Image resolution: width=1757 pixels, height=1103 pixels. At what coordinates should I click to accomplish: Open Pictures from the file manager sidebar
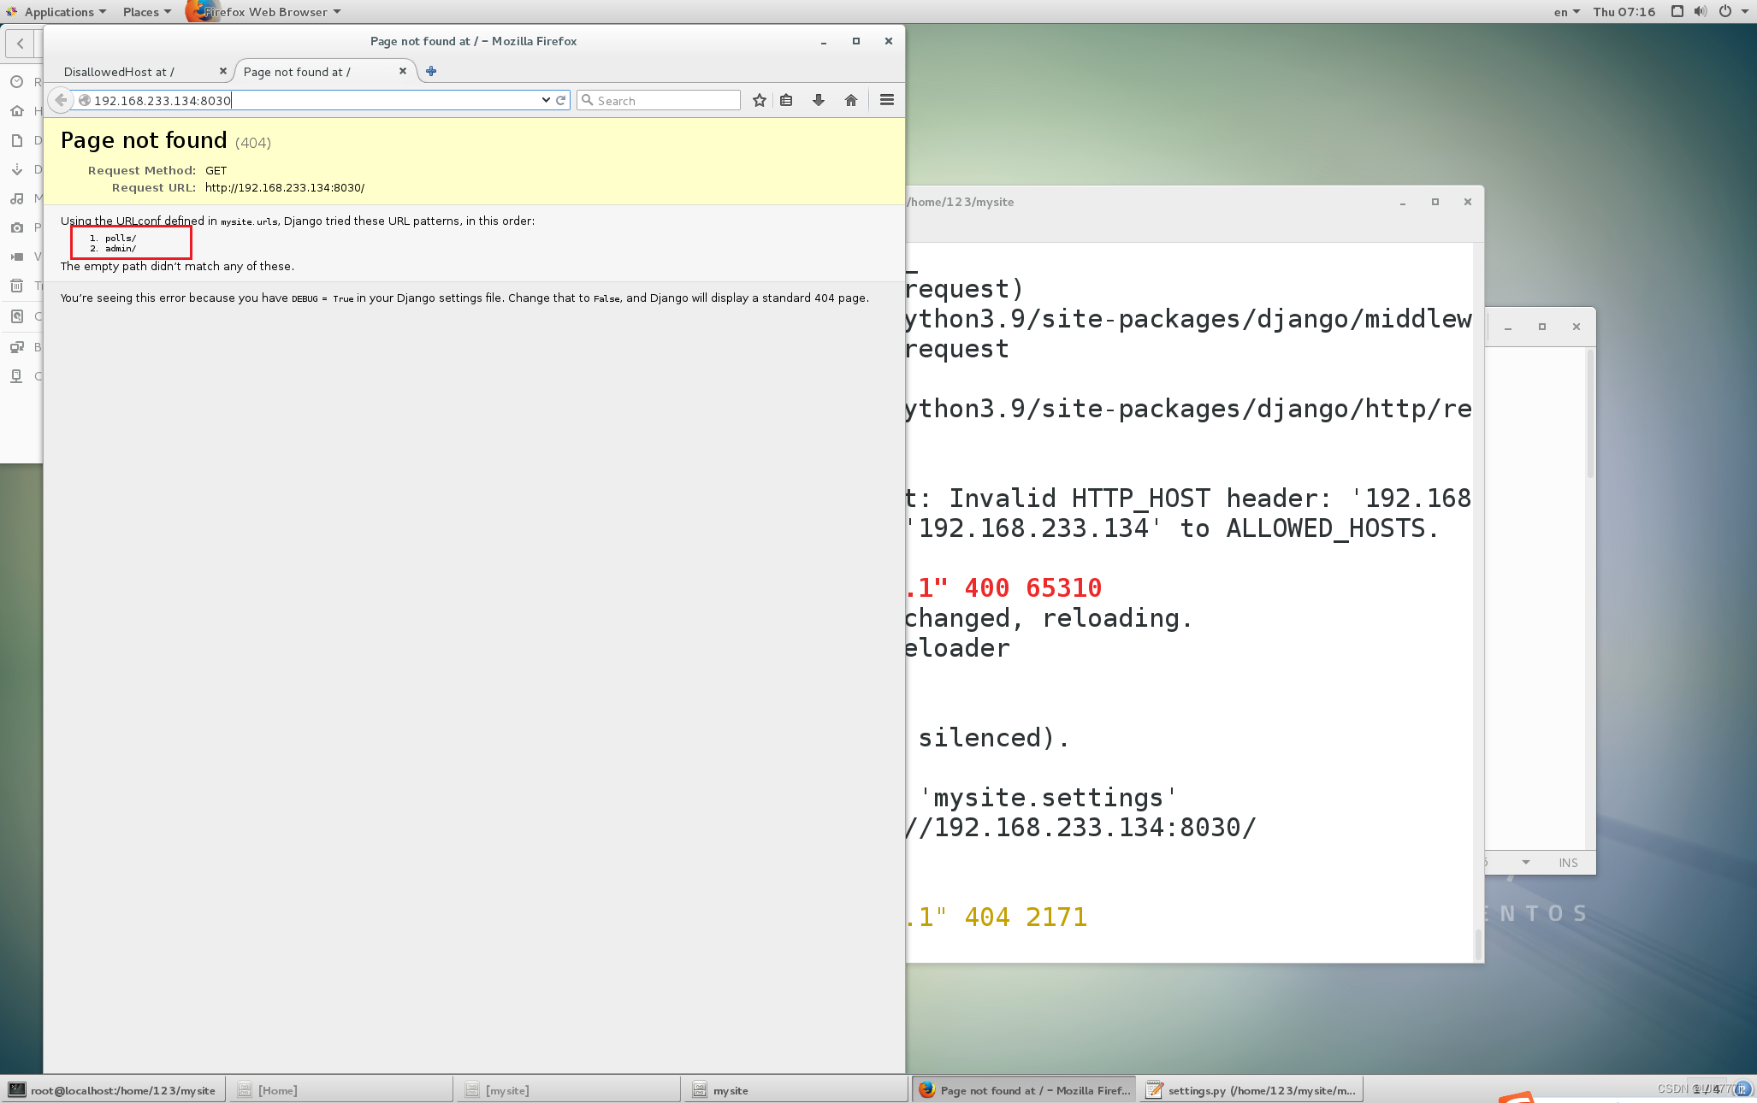17,227
